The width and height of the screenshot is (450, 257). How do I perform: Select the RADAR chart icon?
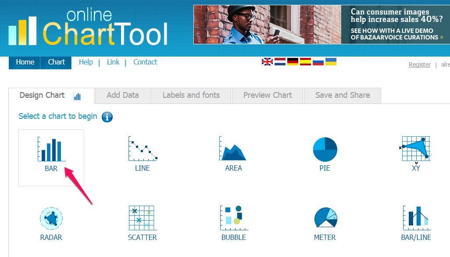pos(51,218)
